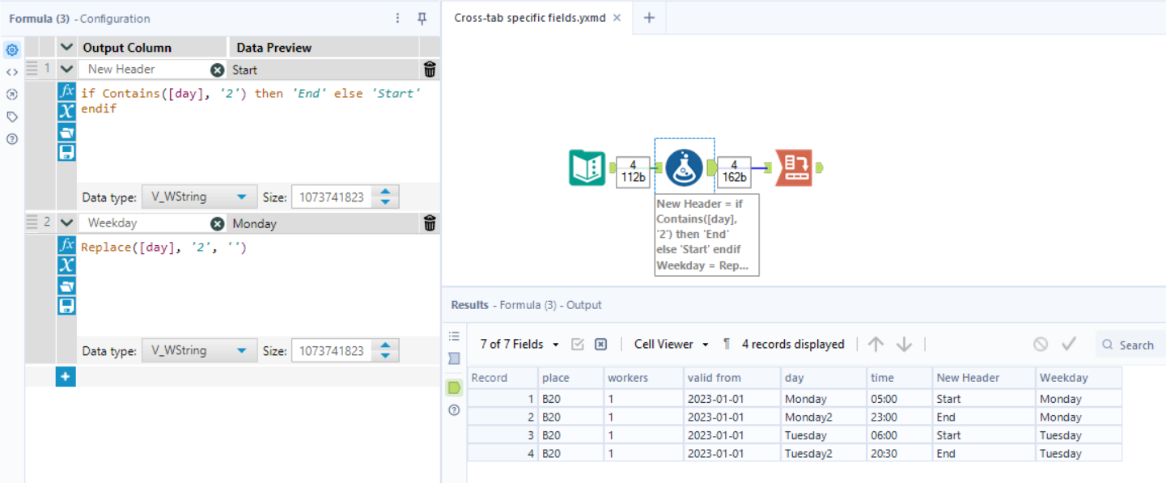The height and width of the screenshot is (483, 1166).
Task: Open the three-dot menu in Formula panel
Action: pyautogui.click(x=397, y=18)
